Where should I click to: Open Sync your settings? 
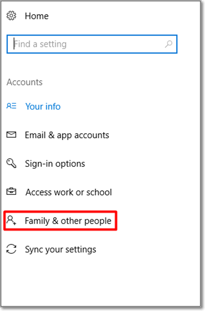click(60, 250)
